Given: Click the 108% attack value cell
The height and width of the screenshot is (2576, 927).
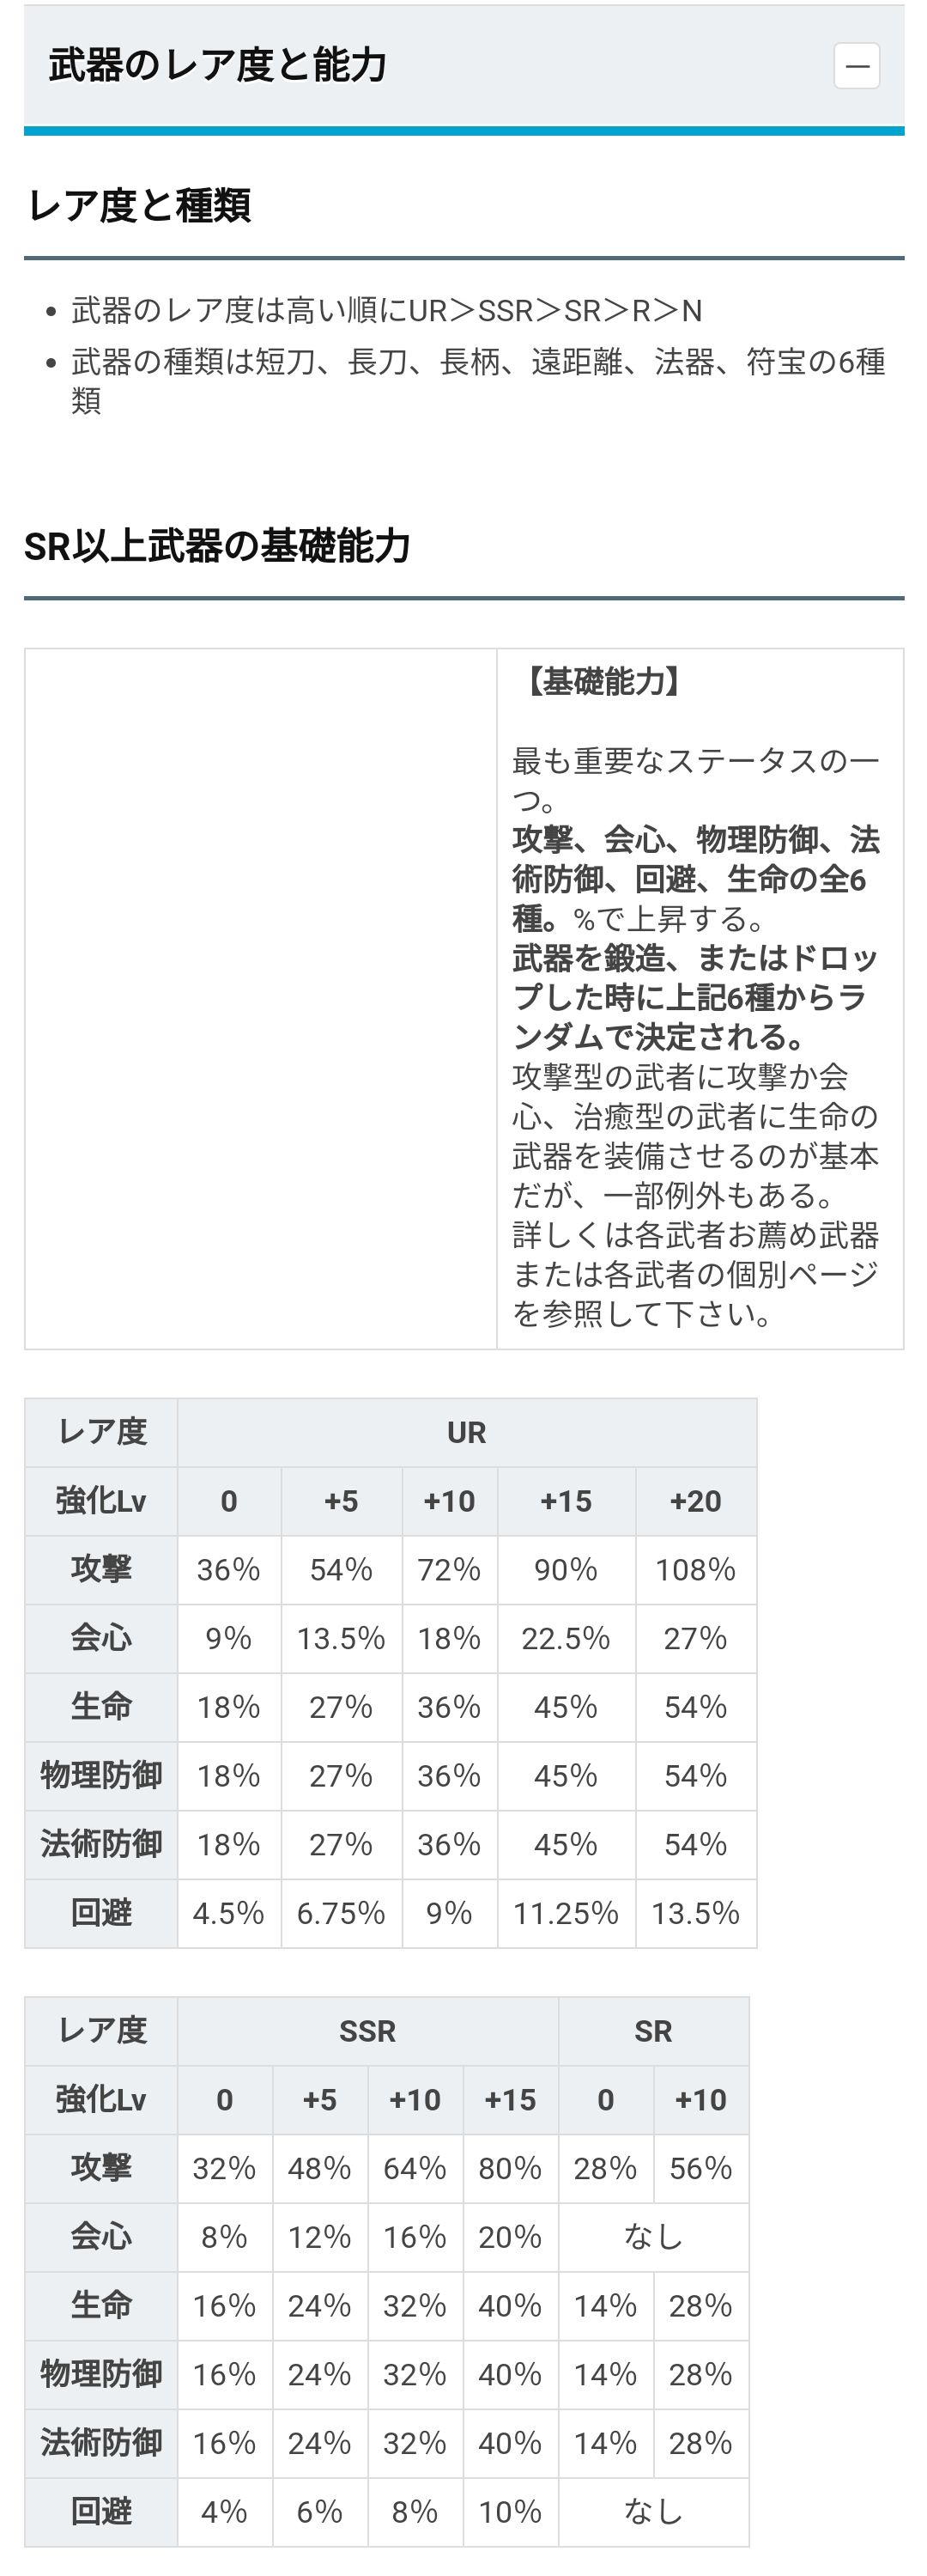Looking at the screenshot, I should coord(695,1570).
